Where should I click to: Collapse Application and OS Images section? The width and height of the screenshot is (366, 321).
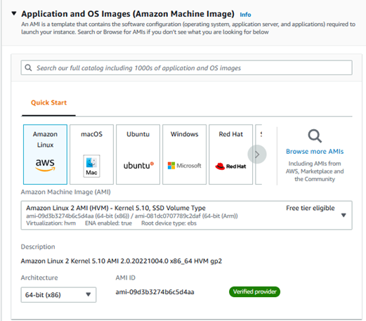coord(14,13)
